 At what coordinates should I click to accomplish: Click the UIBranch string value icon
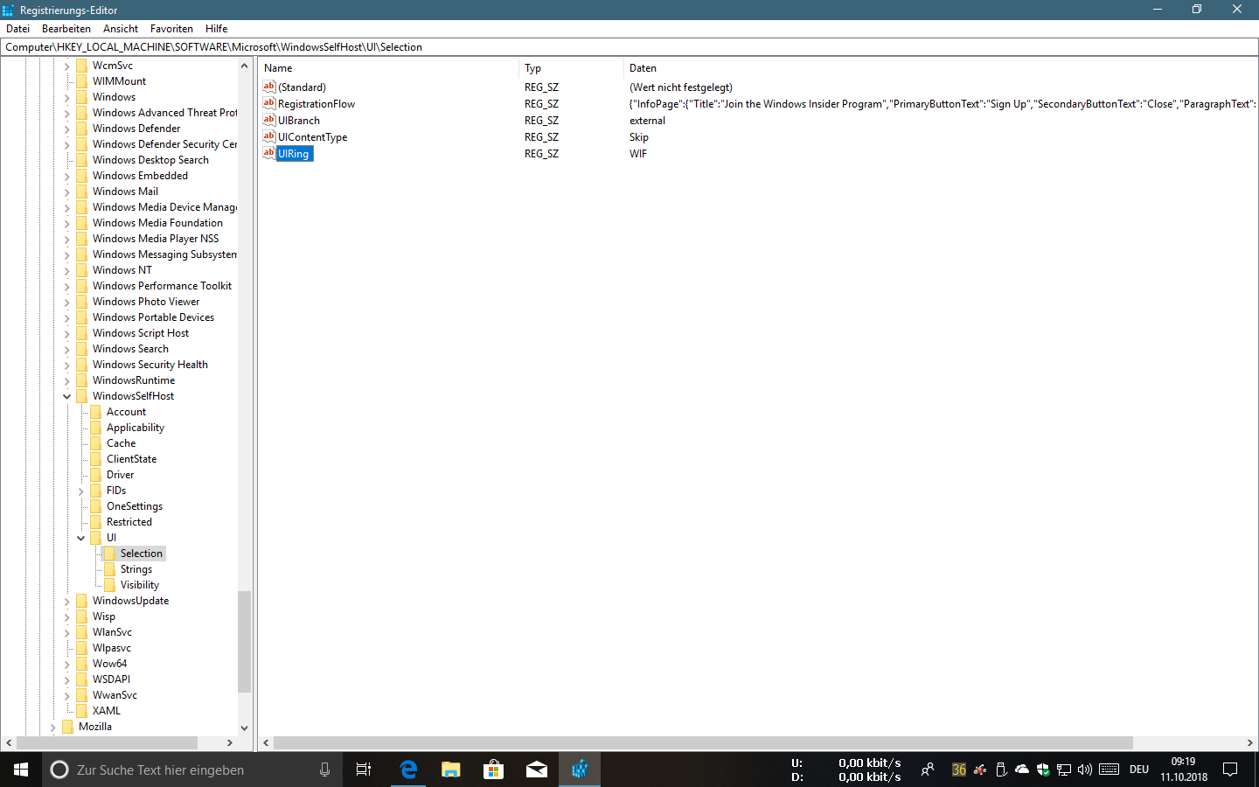(269, 120)
